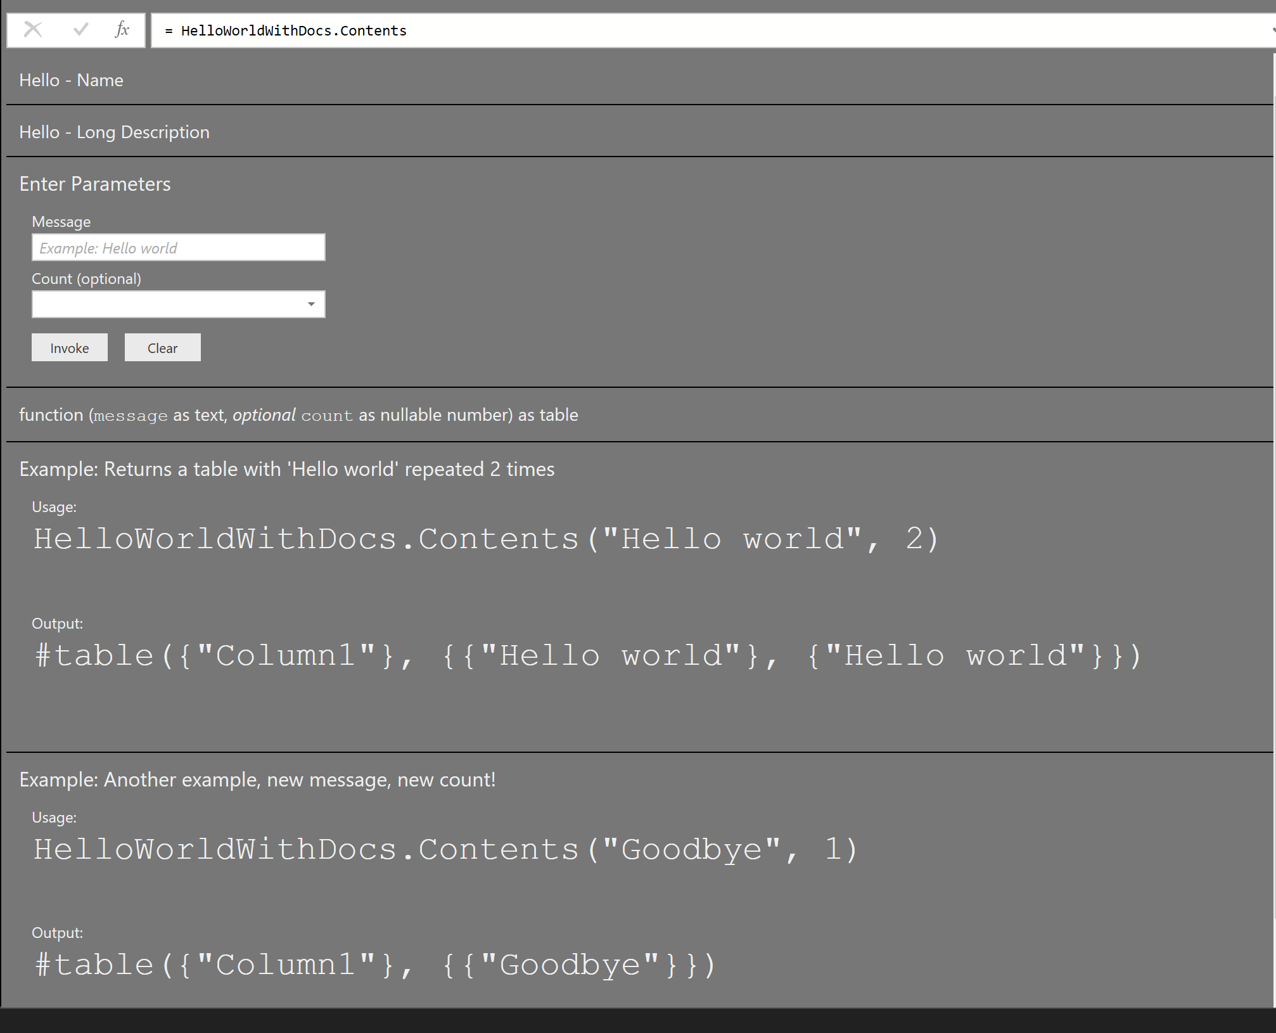Click the function/fx icon in toolbar
Image resolution: width=1276 pixels, height=1033 pixels.
[119, 30]
